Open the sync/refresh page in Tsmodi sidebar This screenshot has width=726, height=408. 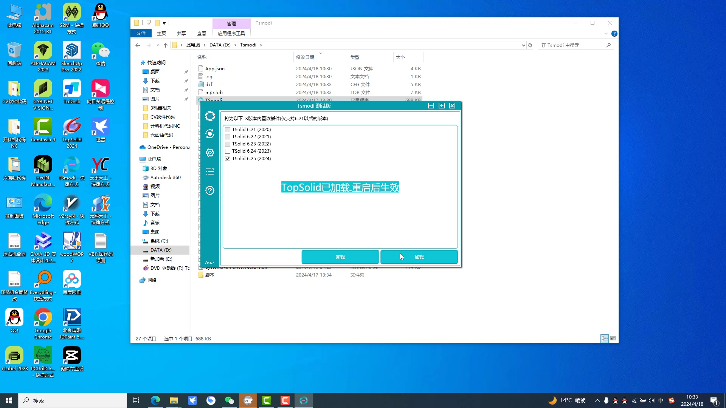[x=210, y=134]
